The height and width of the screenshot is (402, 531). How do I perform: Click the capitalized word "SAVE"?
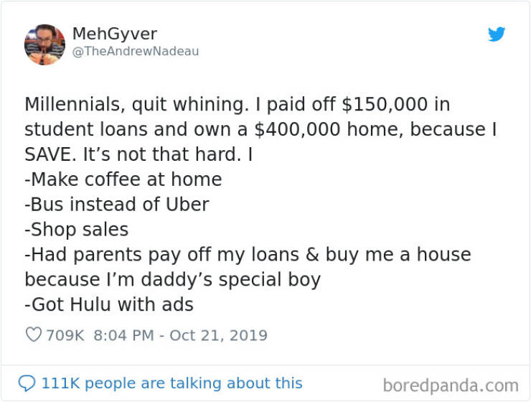51,154
